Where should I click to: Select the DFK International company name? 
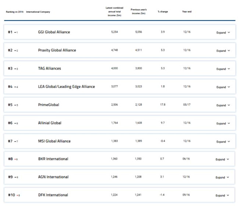pyautogui.click(x=53, y=195)
